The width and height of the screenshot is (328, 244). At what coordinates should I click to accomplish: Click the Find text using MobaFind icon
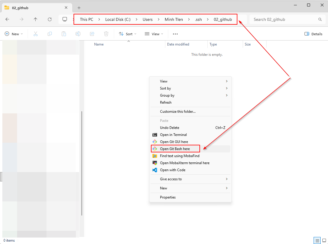[155, 156]
